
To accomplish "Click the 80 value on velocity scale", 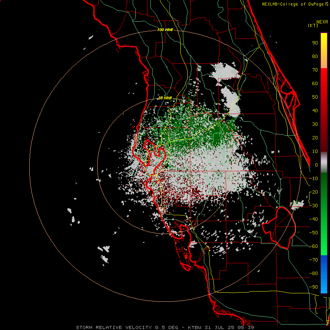I will pos(315,56).
